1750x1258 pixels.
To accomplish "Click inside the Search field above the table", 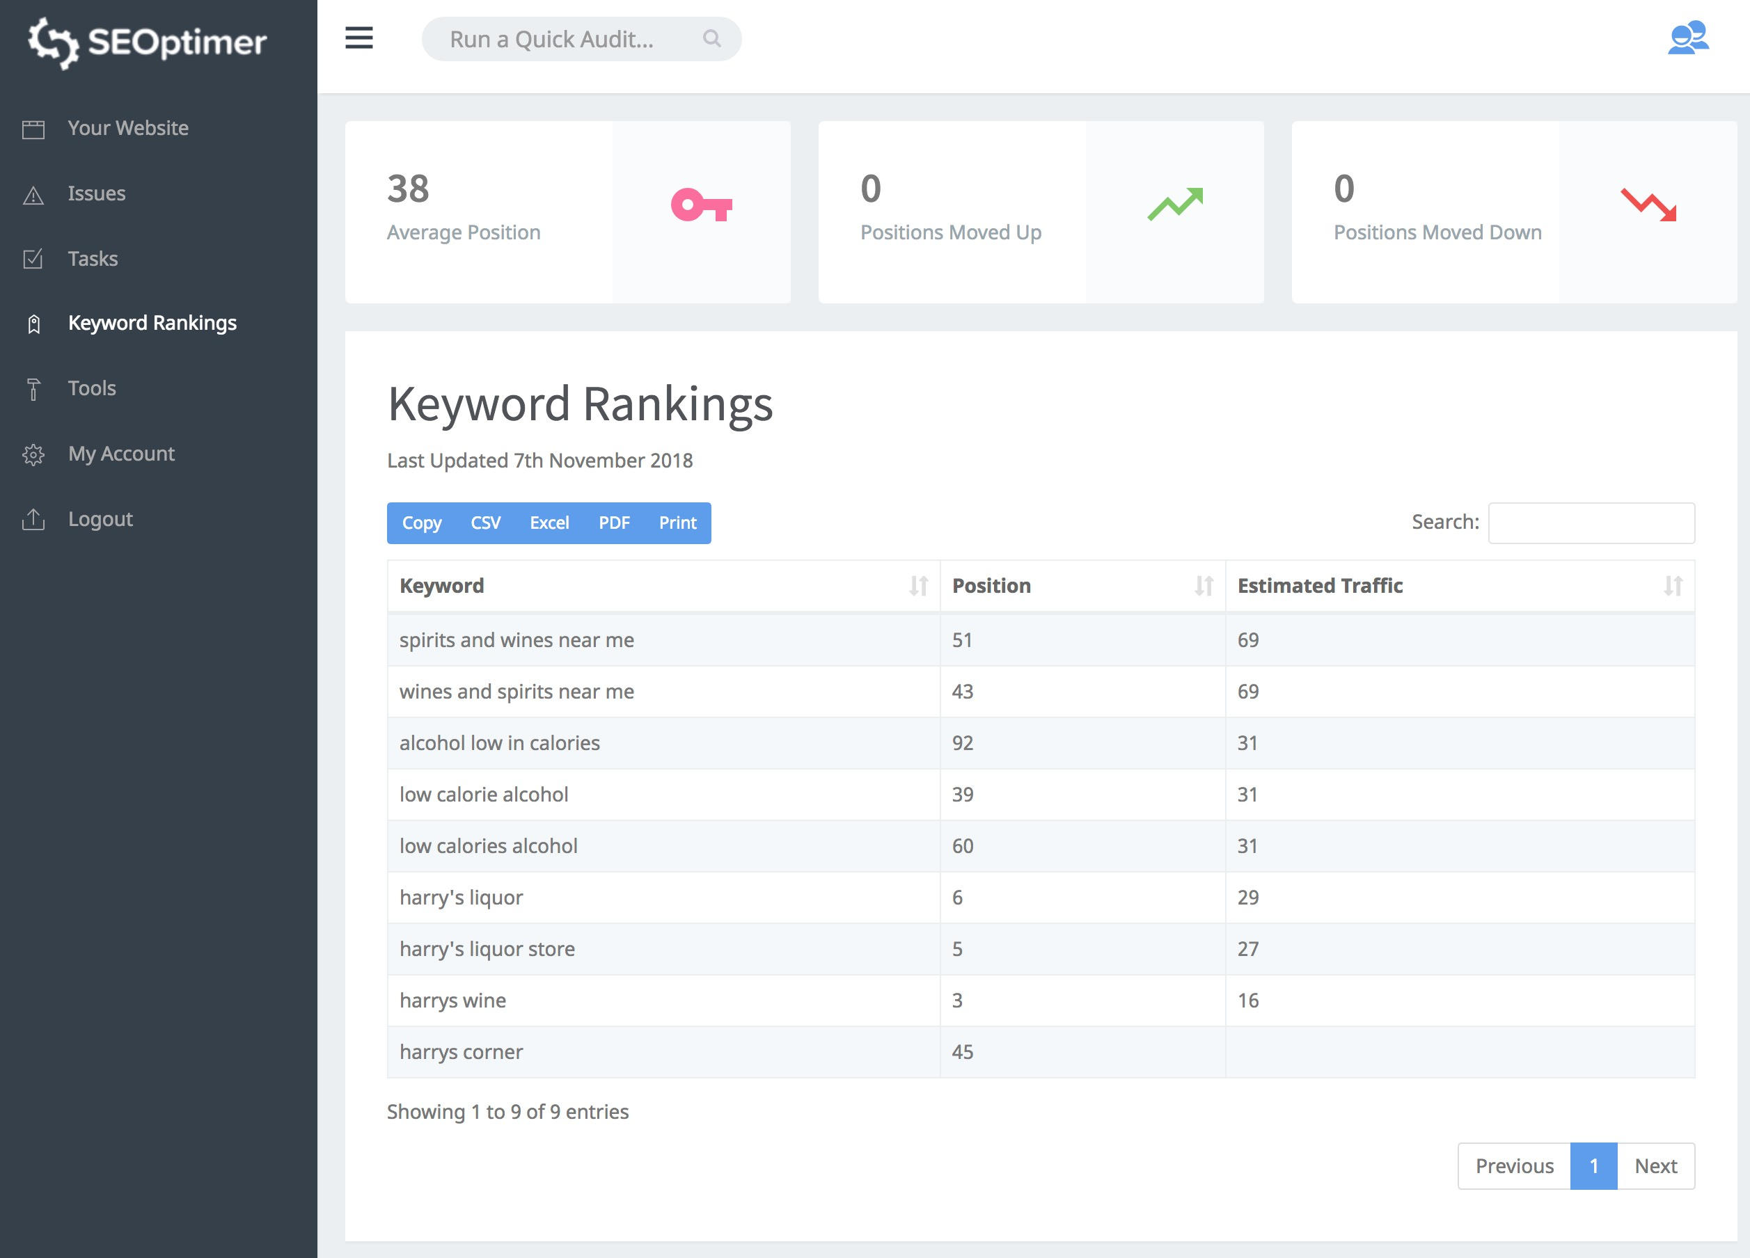I will point(1591,522).
